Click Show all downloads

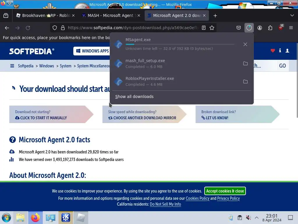pyautogui.click(x=134, y=97)
